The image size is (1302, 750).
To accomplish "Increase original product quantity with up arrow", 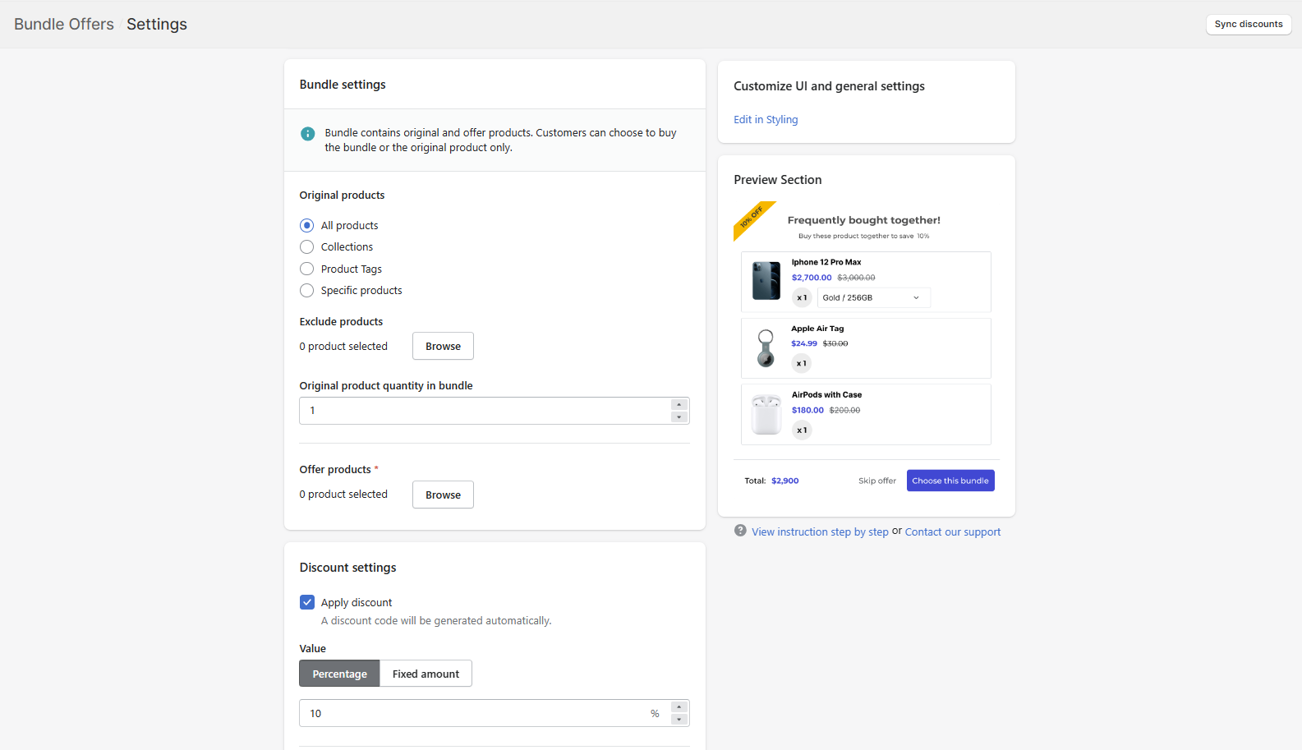I will click(x=679, y=404).
